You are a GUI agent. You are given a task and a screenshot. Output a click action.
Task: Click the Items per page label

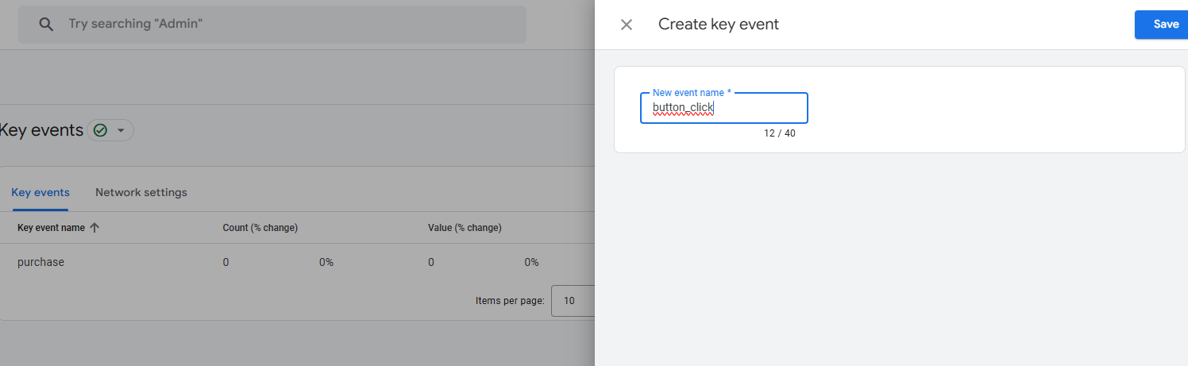[510, 301]
